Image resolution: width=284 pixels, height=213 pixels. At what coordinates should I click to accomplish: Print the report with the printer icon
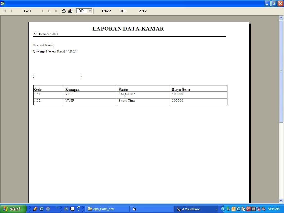coord(64,11)
